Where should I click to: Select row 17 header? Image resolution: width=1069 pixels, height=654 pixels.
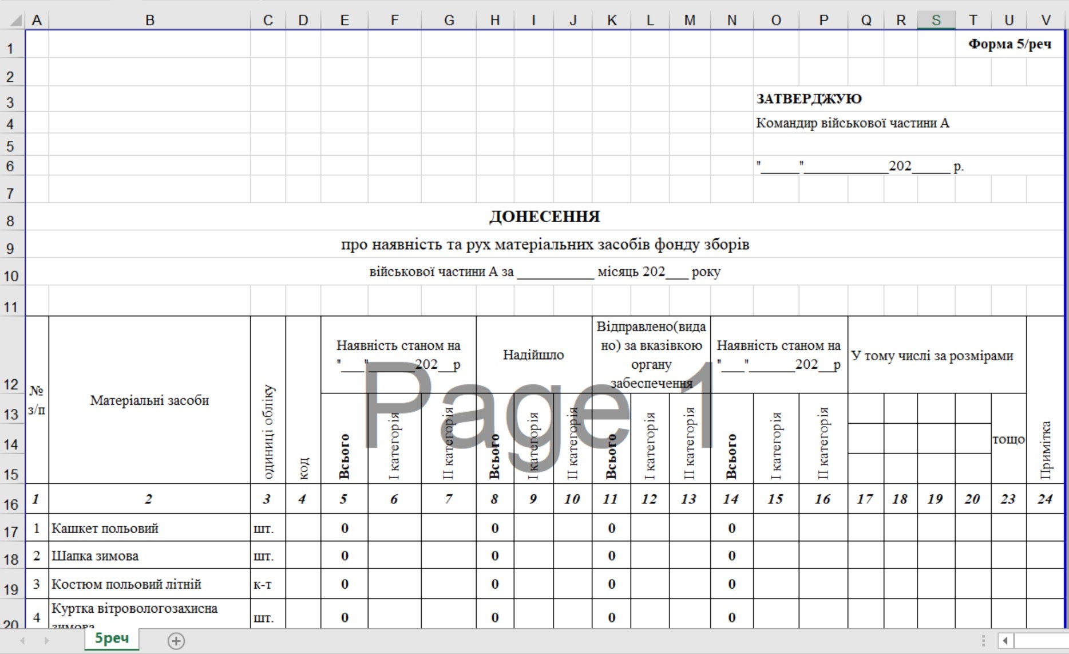pyautogui.click(x=11, y=532)
